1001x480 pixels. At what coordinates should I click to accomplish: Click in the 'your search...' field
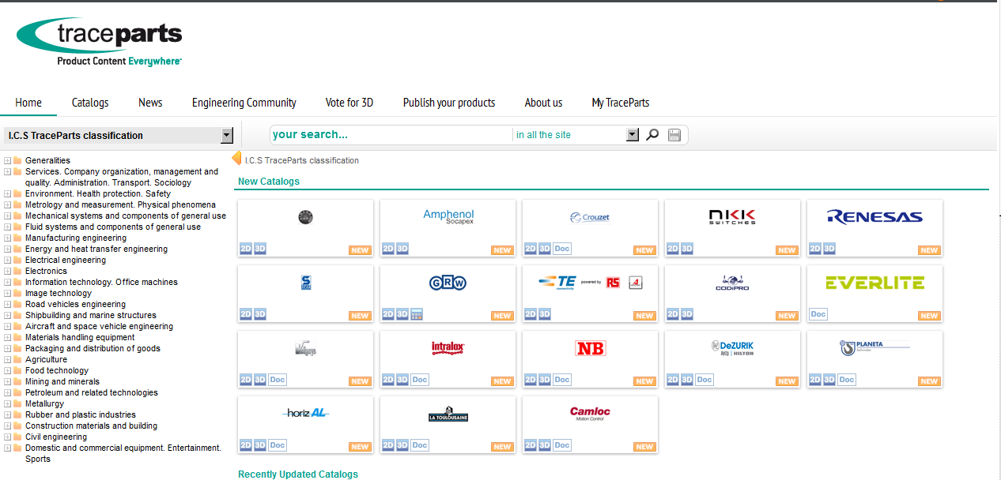391,135
